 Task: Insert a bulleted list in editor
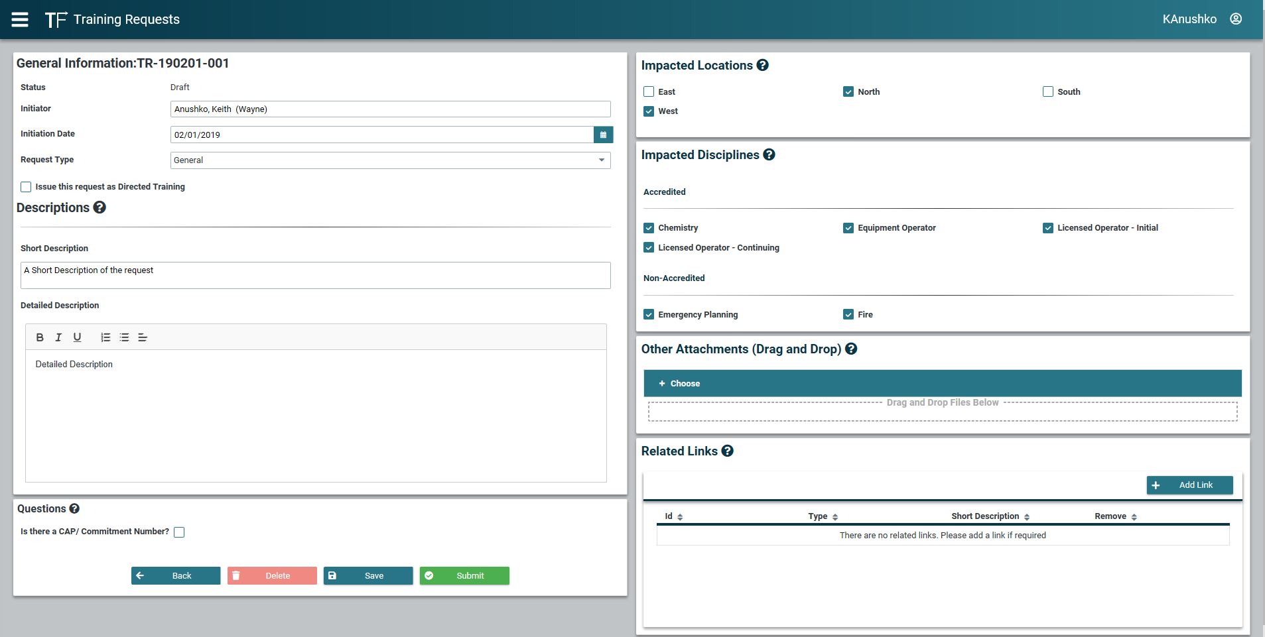point(124,337)
